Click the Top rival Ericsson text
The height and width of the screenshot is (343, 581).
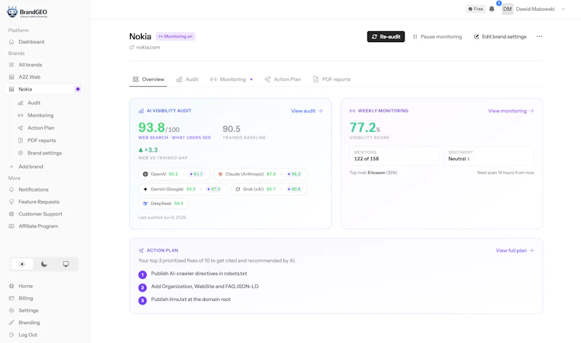(x=373, y=173)
